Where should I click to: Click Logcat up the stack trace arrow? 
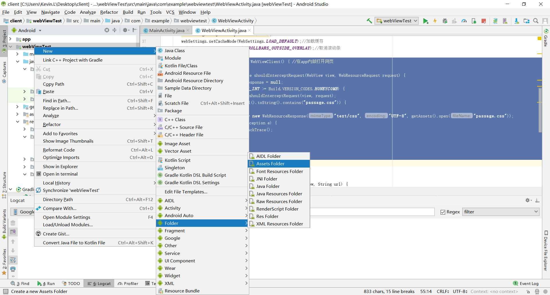tap(13, 241)
